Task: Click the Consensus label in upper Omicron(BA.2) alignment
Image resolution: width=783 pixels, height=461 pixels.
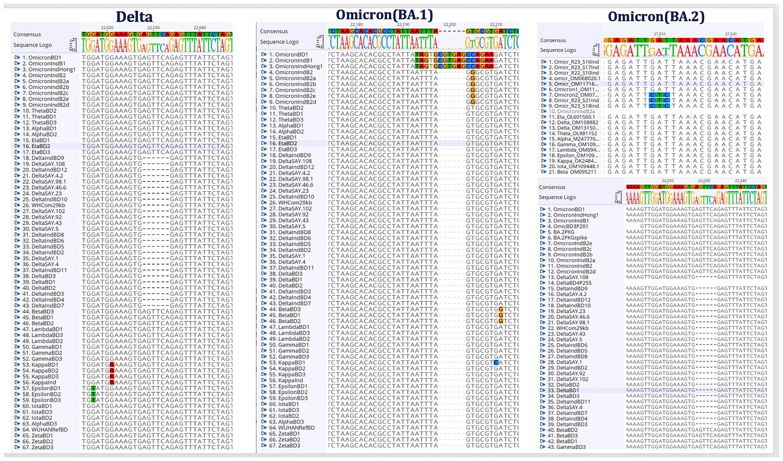Action: coord(553,40)
